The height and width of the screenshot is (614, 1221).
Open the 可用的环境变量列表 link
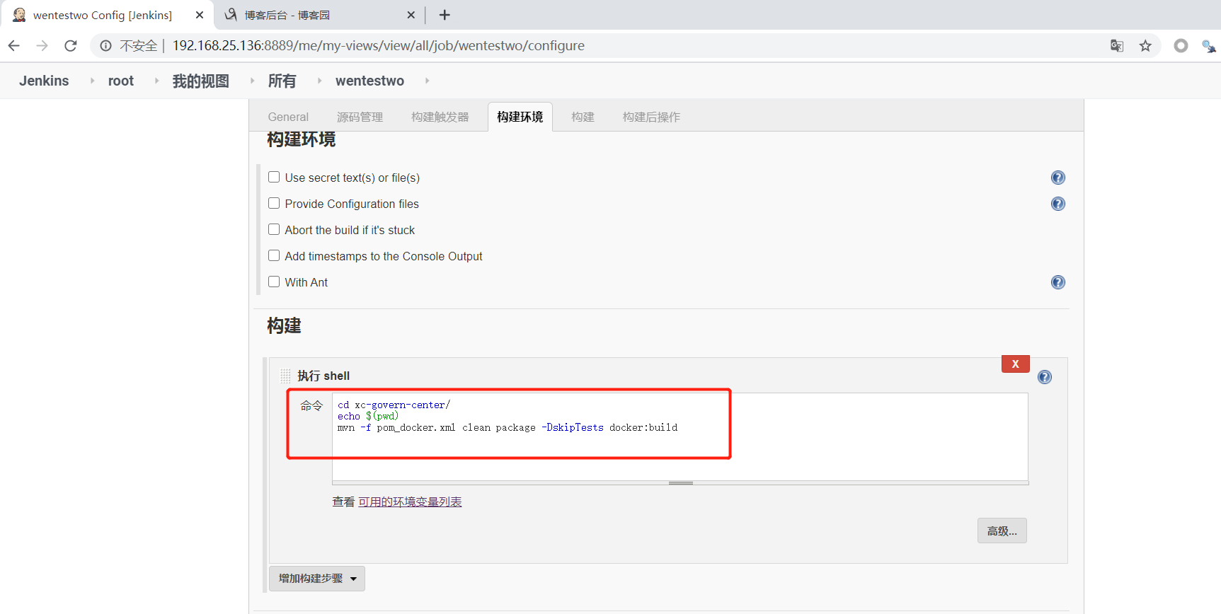pos(410,502)
